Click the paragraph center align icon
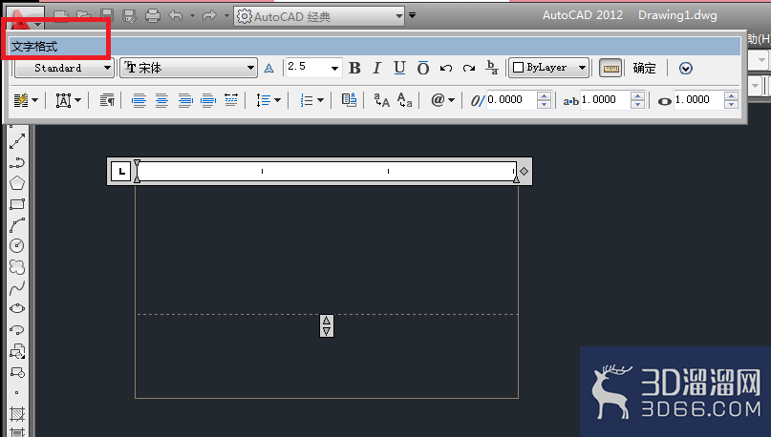Screen dimensions: 771x437 [x=161, y=100]
